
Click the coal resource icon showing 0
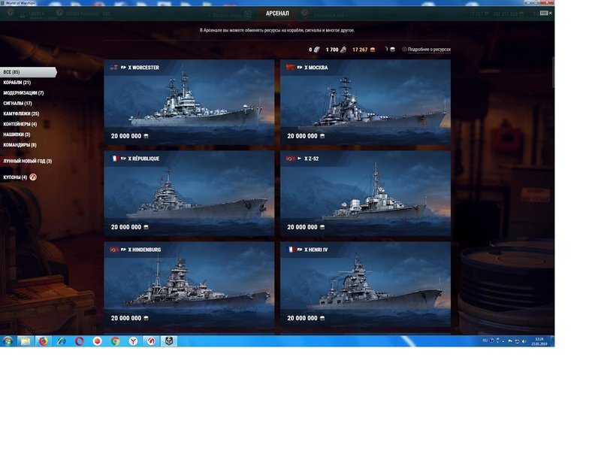(316, 50)
